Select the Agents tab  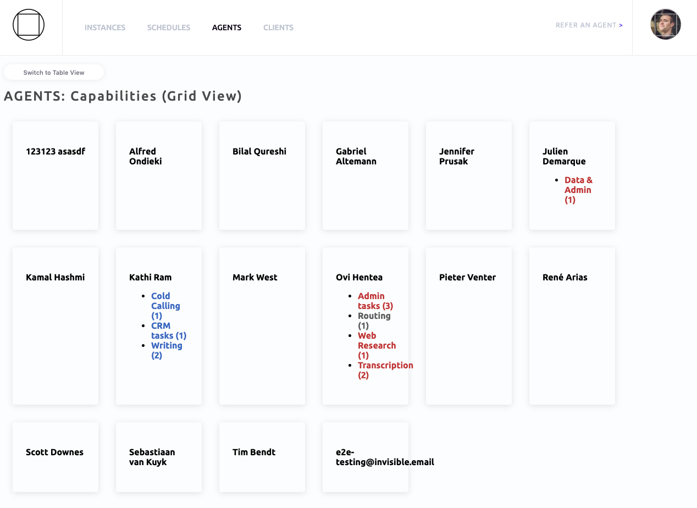click(x=226, y=27)
